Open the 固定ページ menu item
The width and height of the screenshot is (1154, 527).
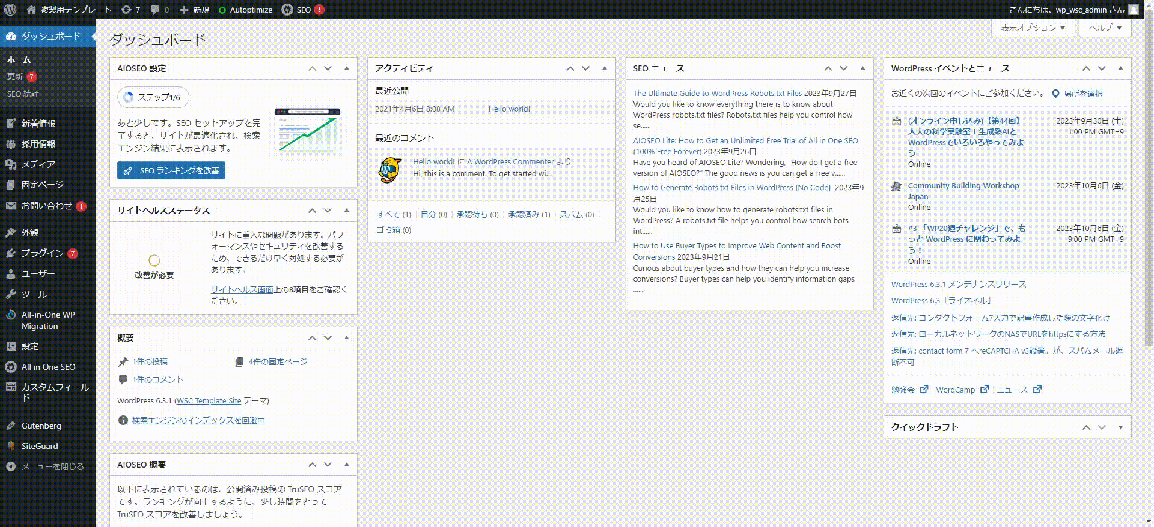click(x=42, y=185)
